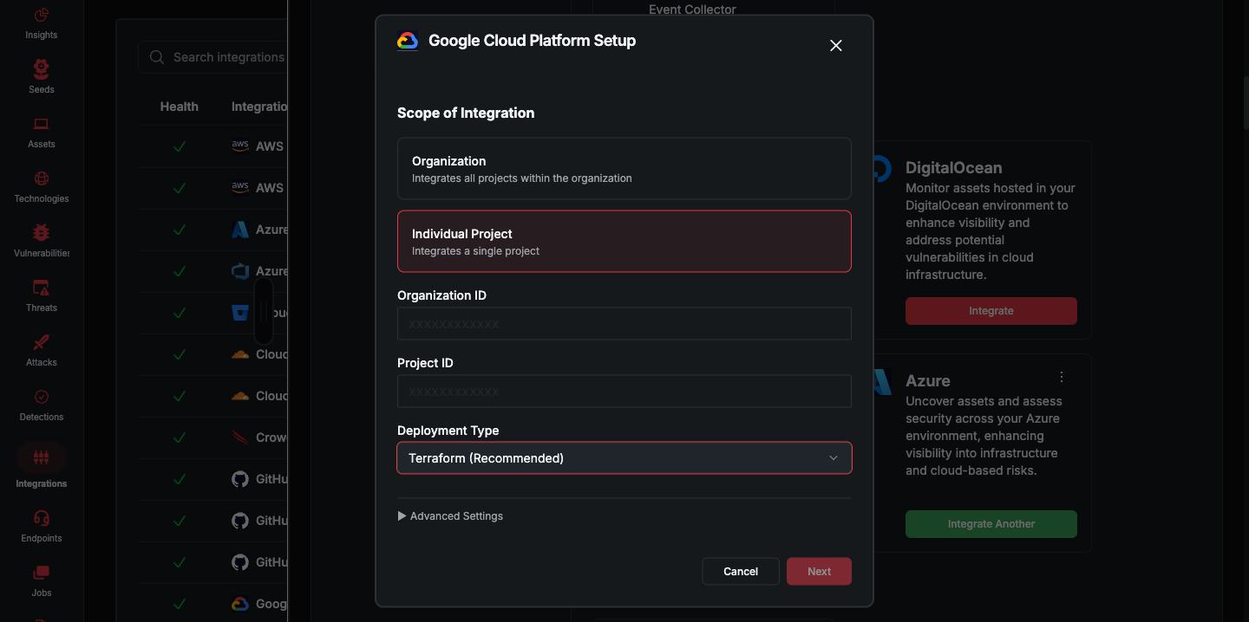1249x622 pixels.
Task: Click the Google Cloud logo in dialog header
Action: tap(408, 41)
